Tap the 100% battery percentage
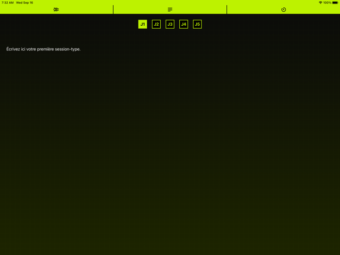The width and height of the screenshot is (340, 255). pyautogui.click(x=327, y=2)
